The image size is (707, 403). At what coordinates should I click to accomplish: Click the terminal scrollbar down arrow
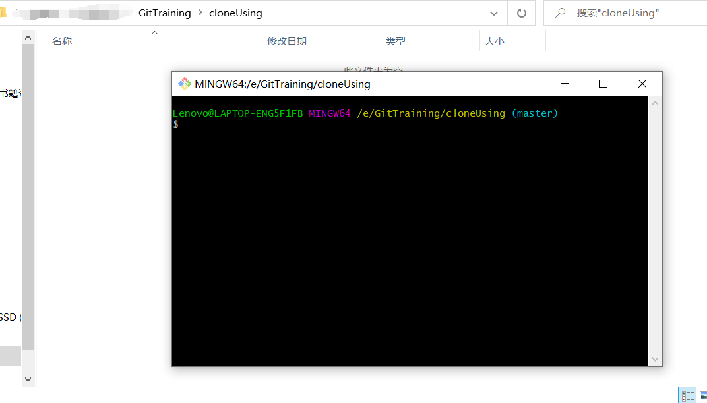[x=655, y=360]
